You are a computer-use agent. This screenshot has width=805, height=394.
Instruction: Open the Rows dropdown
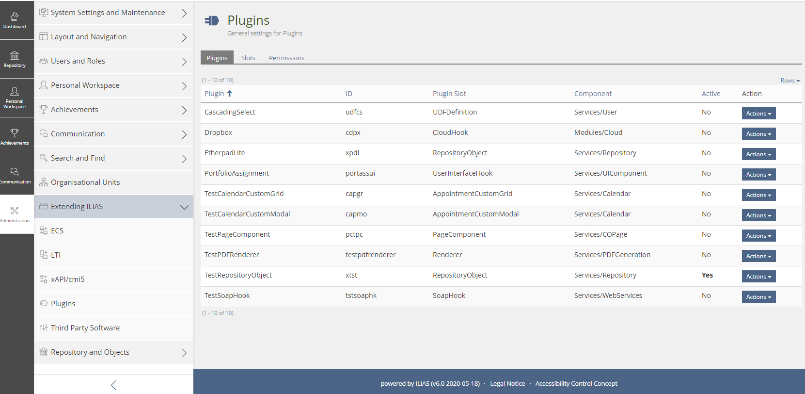click(789, 81)
